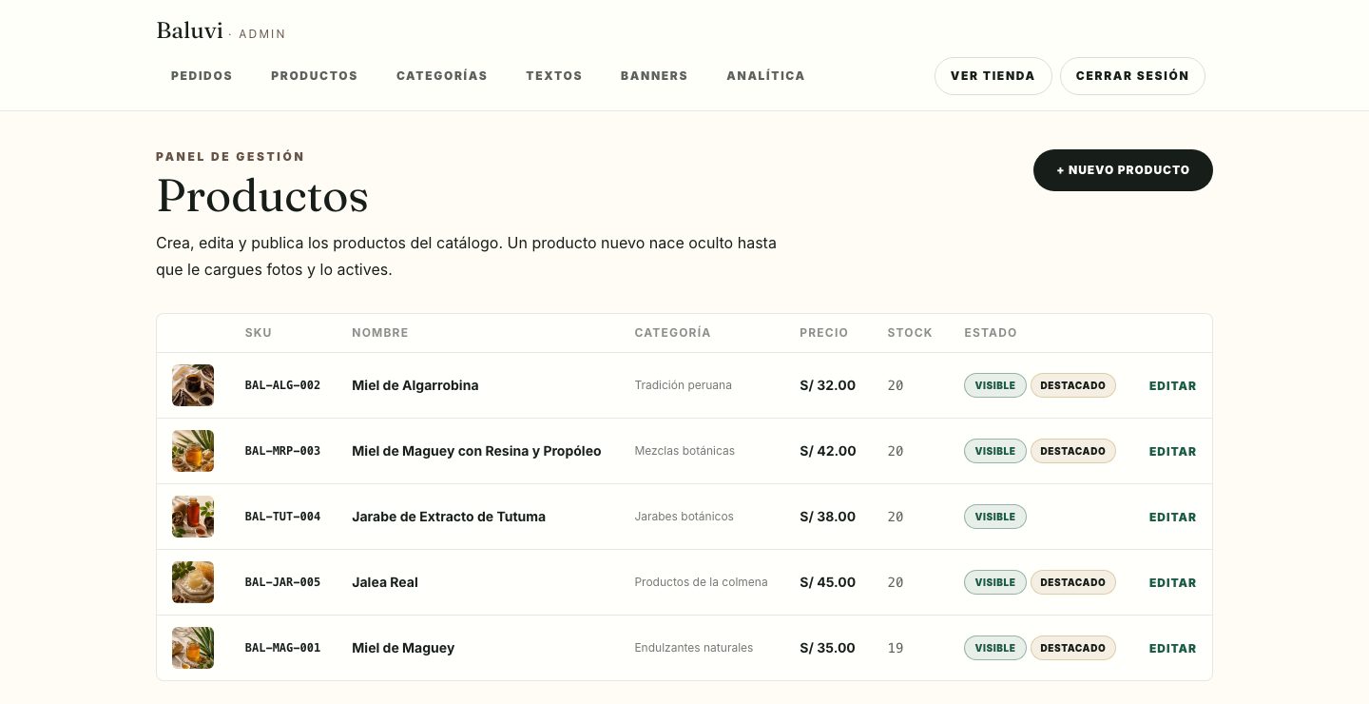Click Visible badge on BAL-MRP-003 row
This screenshot has height=704, width=1369.
[x=995, y=451]
